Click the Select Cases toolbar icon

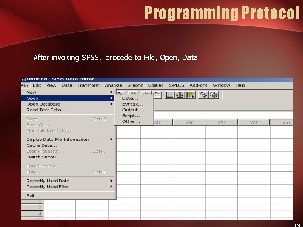click(190, 95)
